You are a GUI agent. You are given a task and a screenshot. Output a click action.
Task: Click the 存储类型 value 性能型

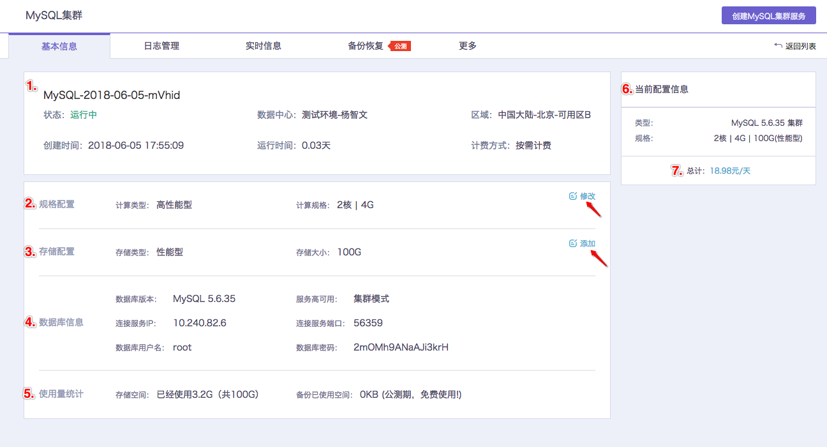170,252
